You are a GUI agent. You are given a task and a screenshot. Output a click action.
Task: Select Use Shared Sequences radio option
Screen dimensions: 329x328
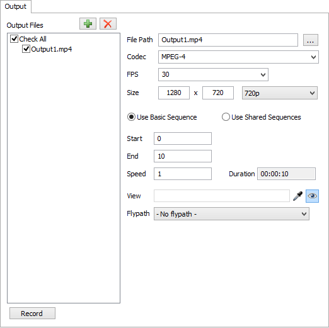click(226, 117)
